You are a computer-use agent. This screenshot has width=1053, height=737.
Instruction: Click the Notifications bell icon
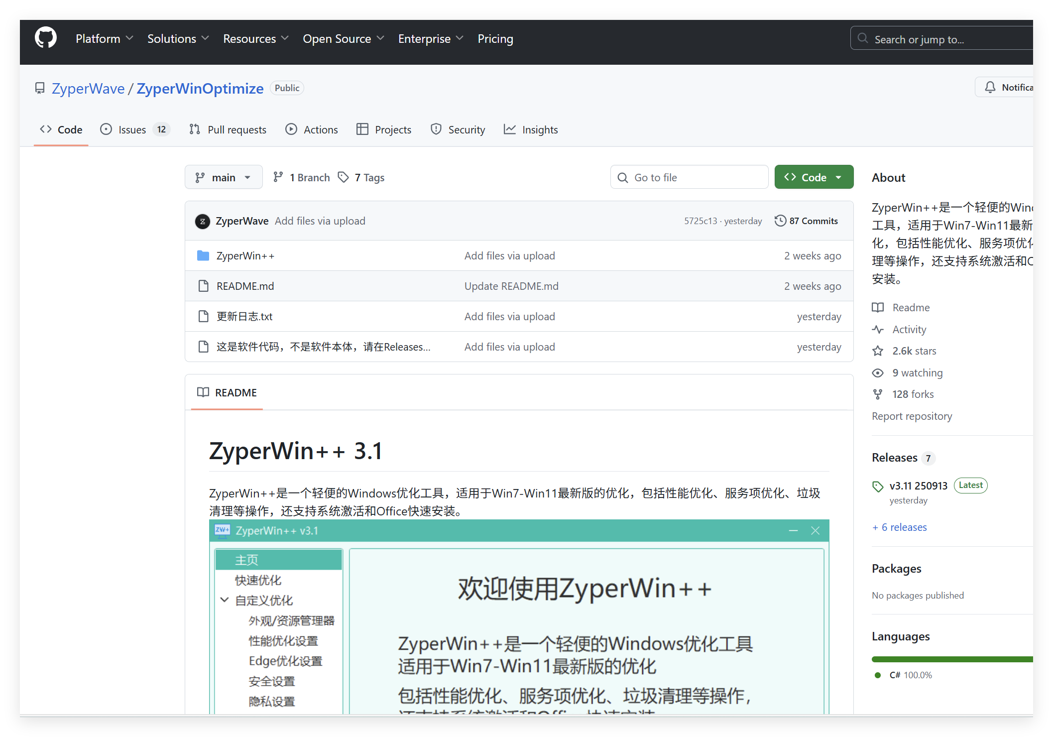pyautogui.click(x=990, y=88)
